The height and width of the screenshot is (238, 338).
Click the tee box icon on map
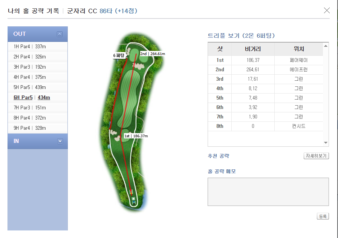click(x=133, y=198)
